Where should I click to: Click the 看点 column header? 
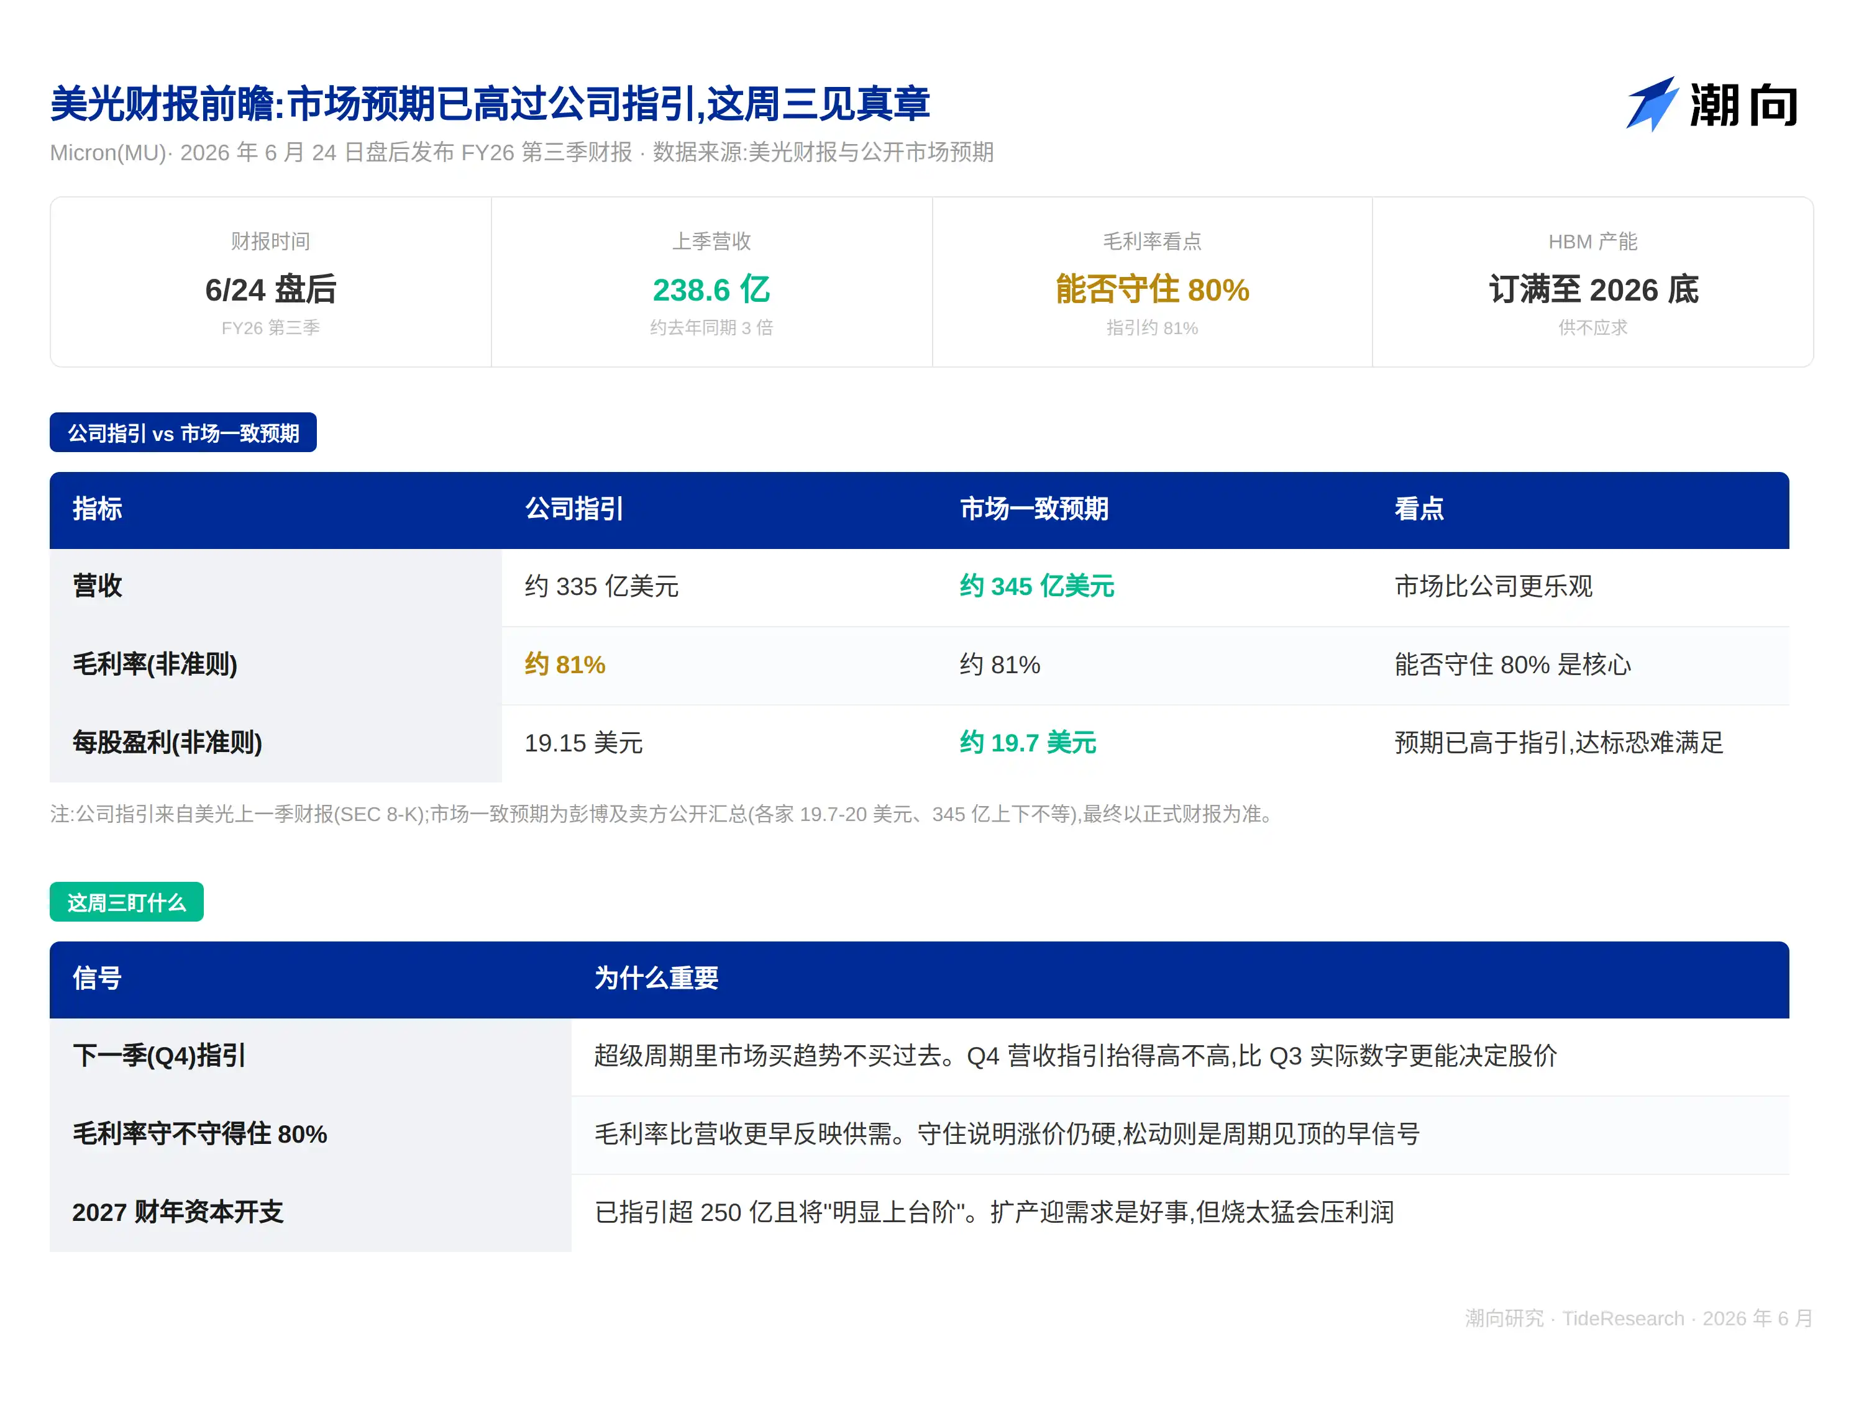[1419, 509]
